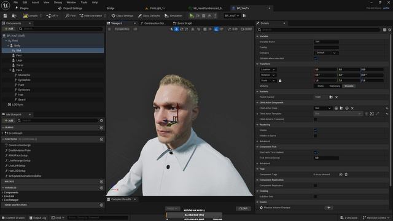Toggle Start with Tick Enabled checkbox
393x221 pixels.
click(316, 152)
